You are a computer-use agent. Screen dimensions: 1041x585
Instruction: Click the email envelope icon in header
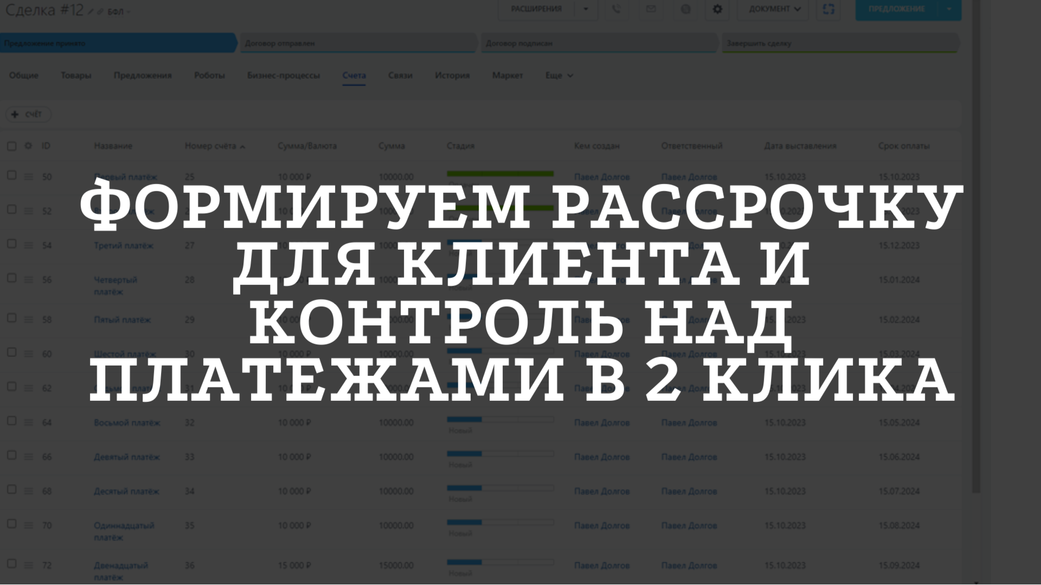click(651, 9)
